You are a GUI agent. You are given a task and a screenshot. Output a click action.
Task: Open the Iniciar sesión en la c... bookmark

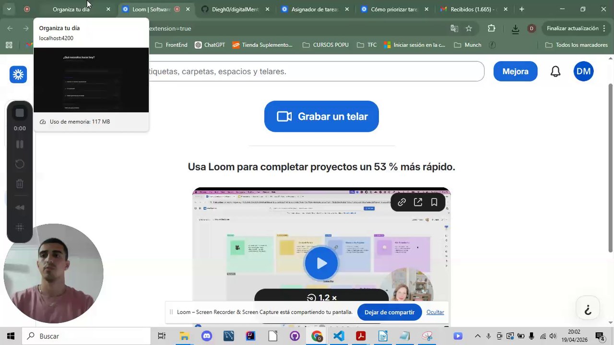point(414,45)
